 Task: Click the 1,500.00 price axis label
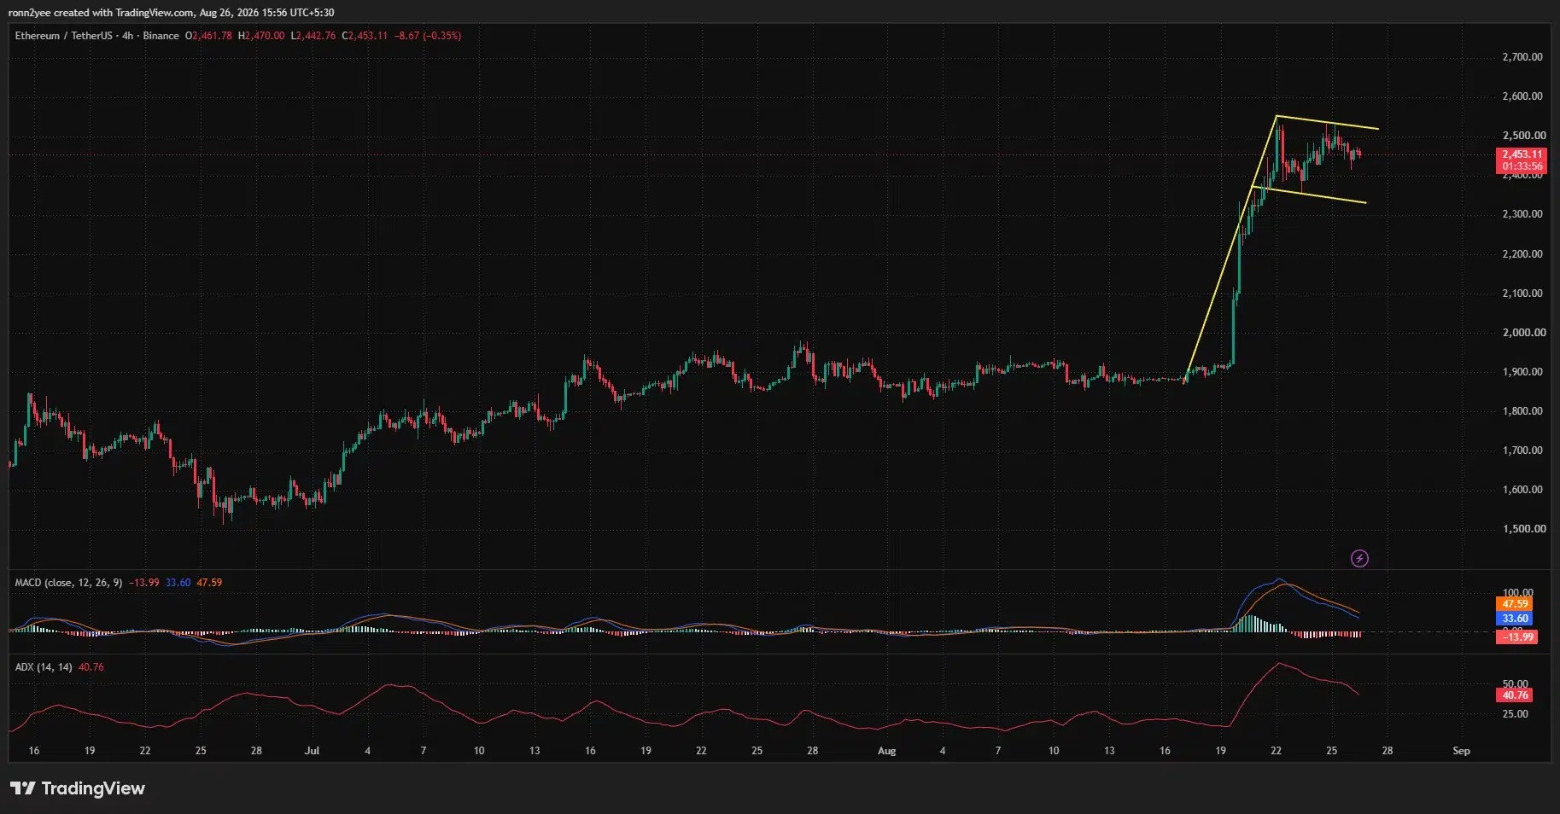(x=1522, y=529)
